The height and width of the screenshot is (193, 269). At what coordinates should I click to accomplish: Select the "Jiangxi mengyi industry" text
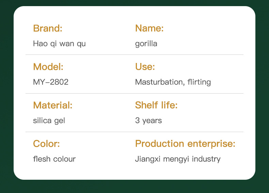click(x=178, y=159)
